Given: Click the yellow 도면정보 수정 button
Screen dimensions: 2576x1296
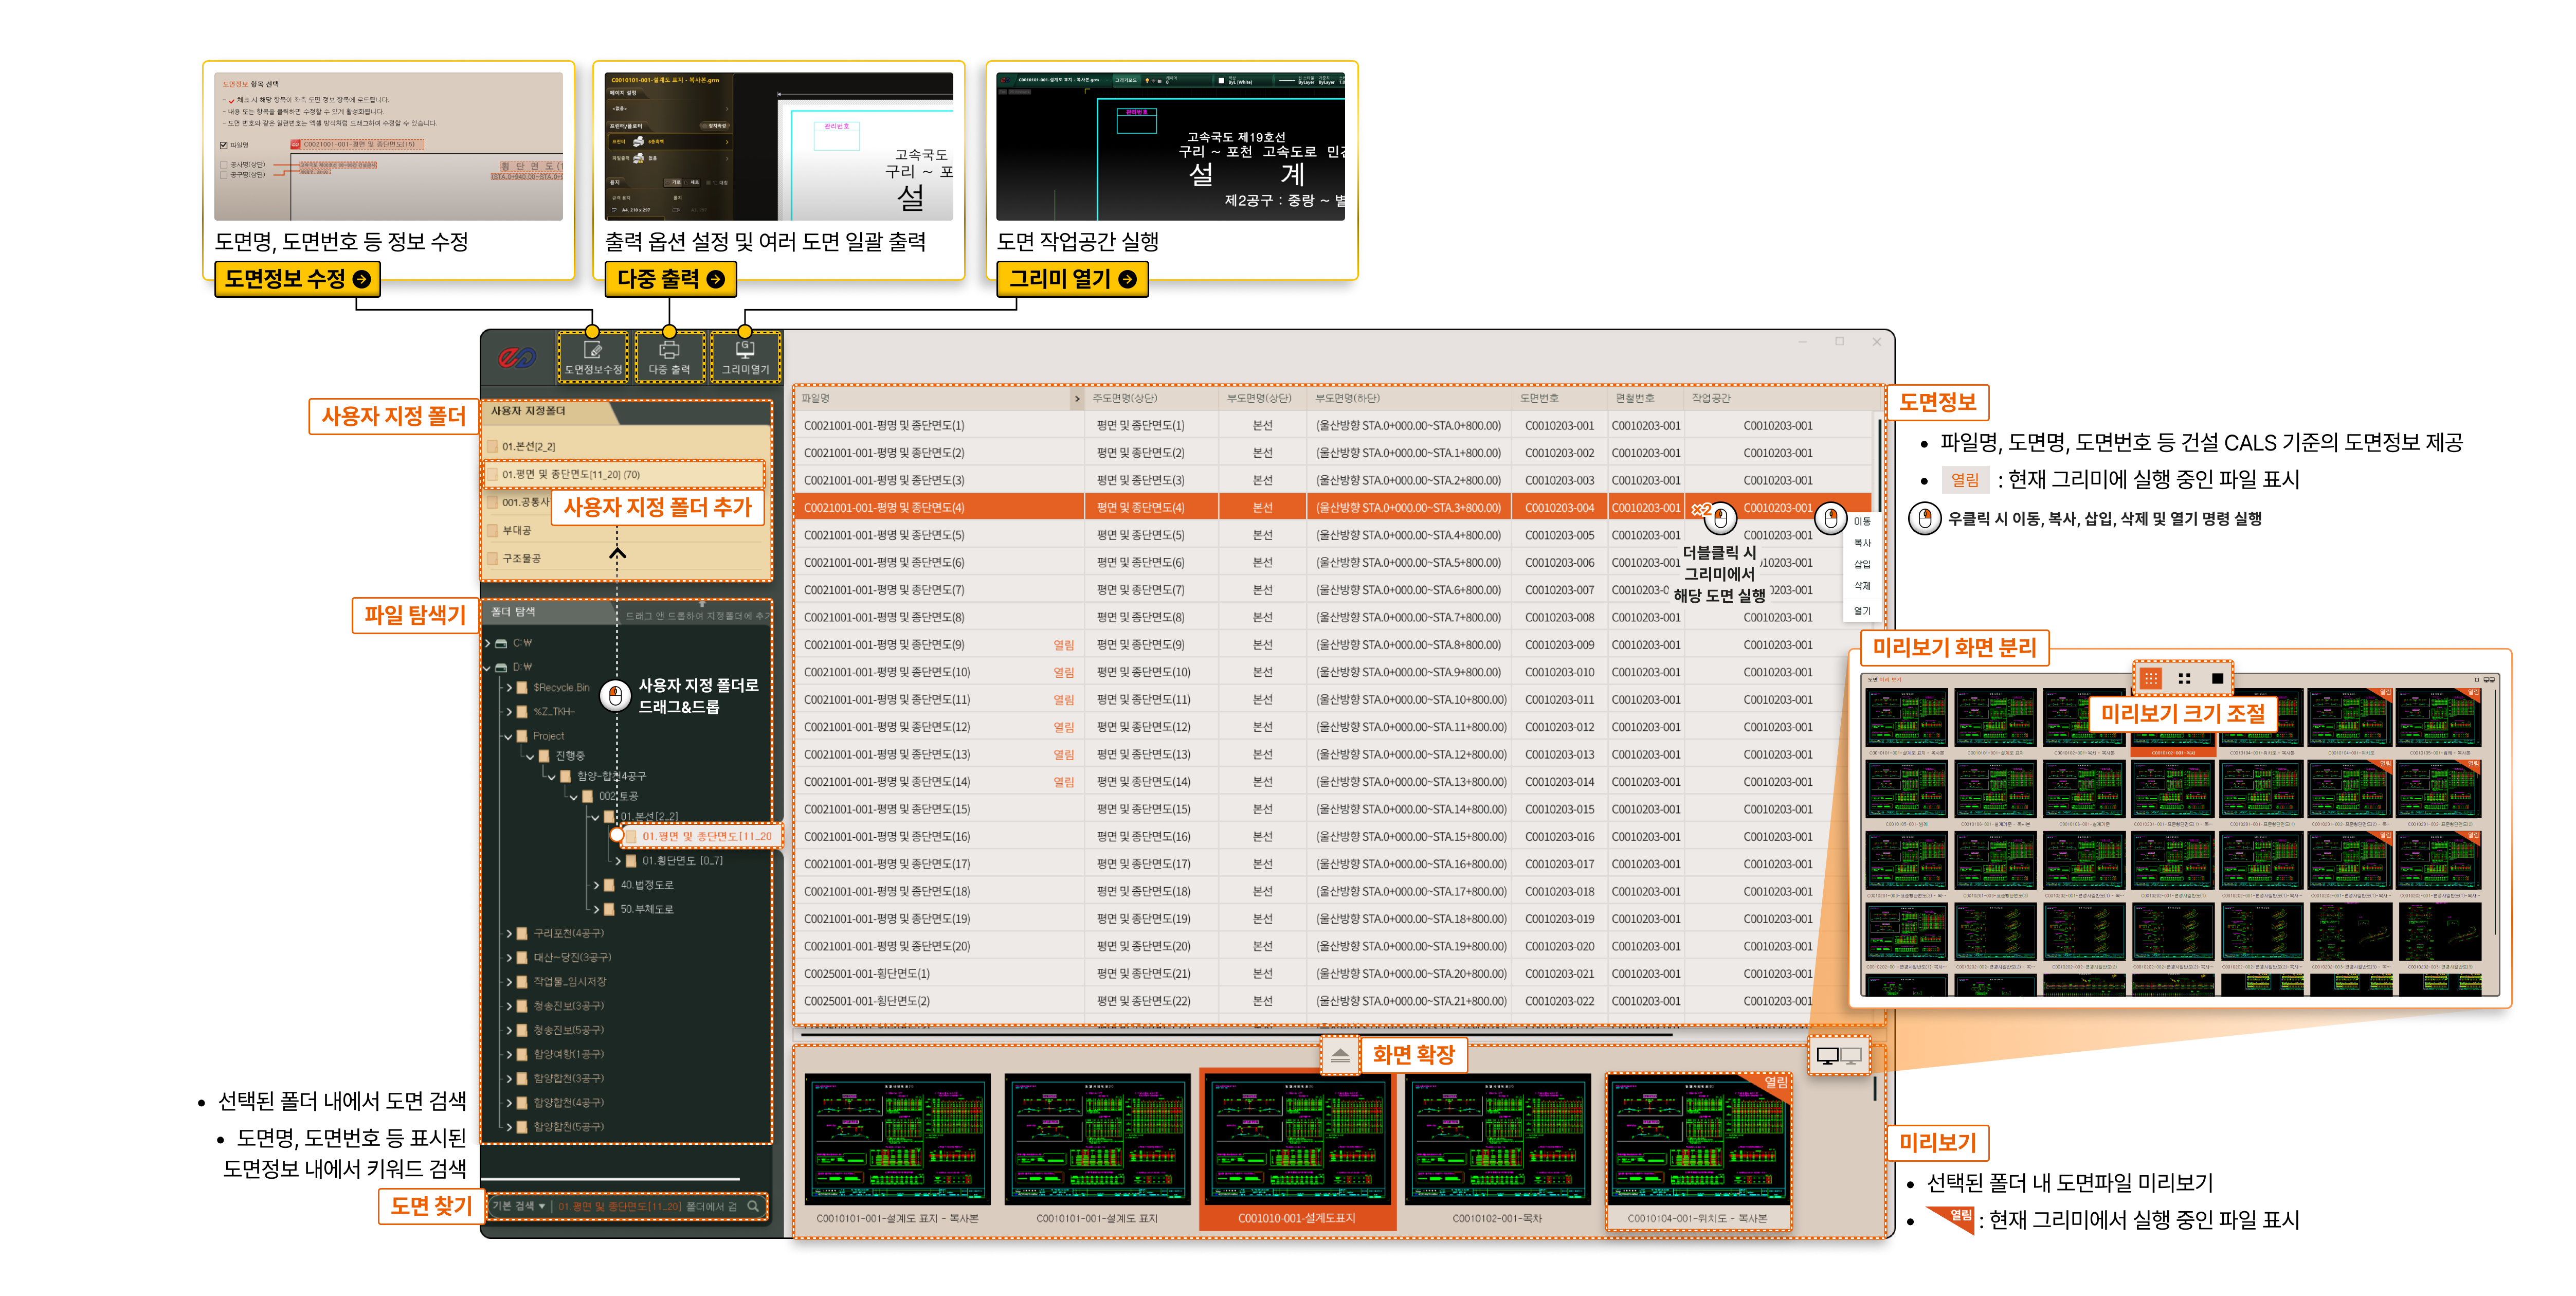Looking at the screenshot, I should 297,279.
